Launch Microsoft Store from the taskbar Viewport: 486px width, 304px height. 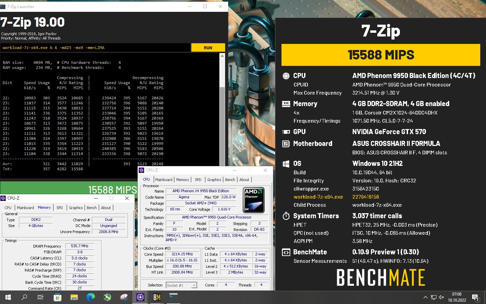57,297
